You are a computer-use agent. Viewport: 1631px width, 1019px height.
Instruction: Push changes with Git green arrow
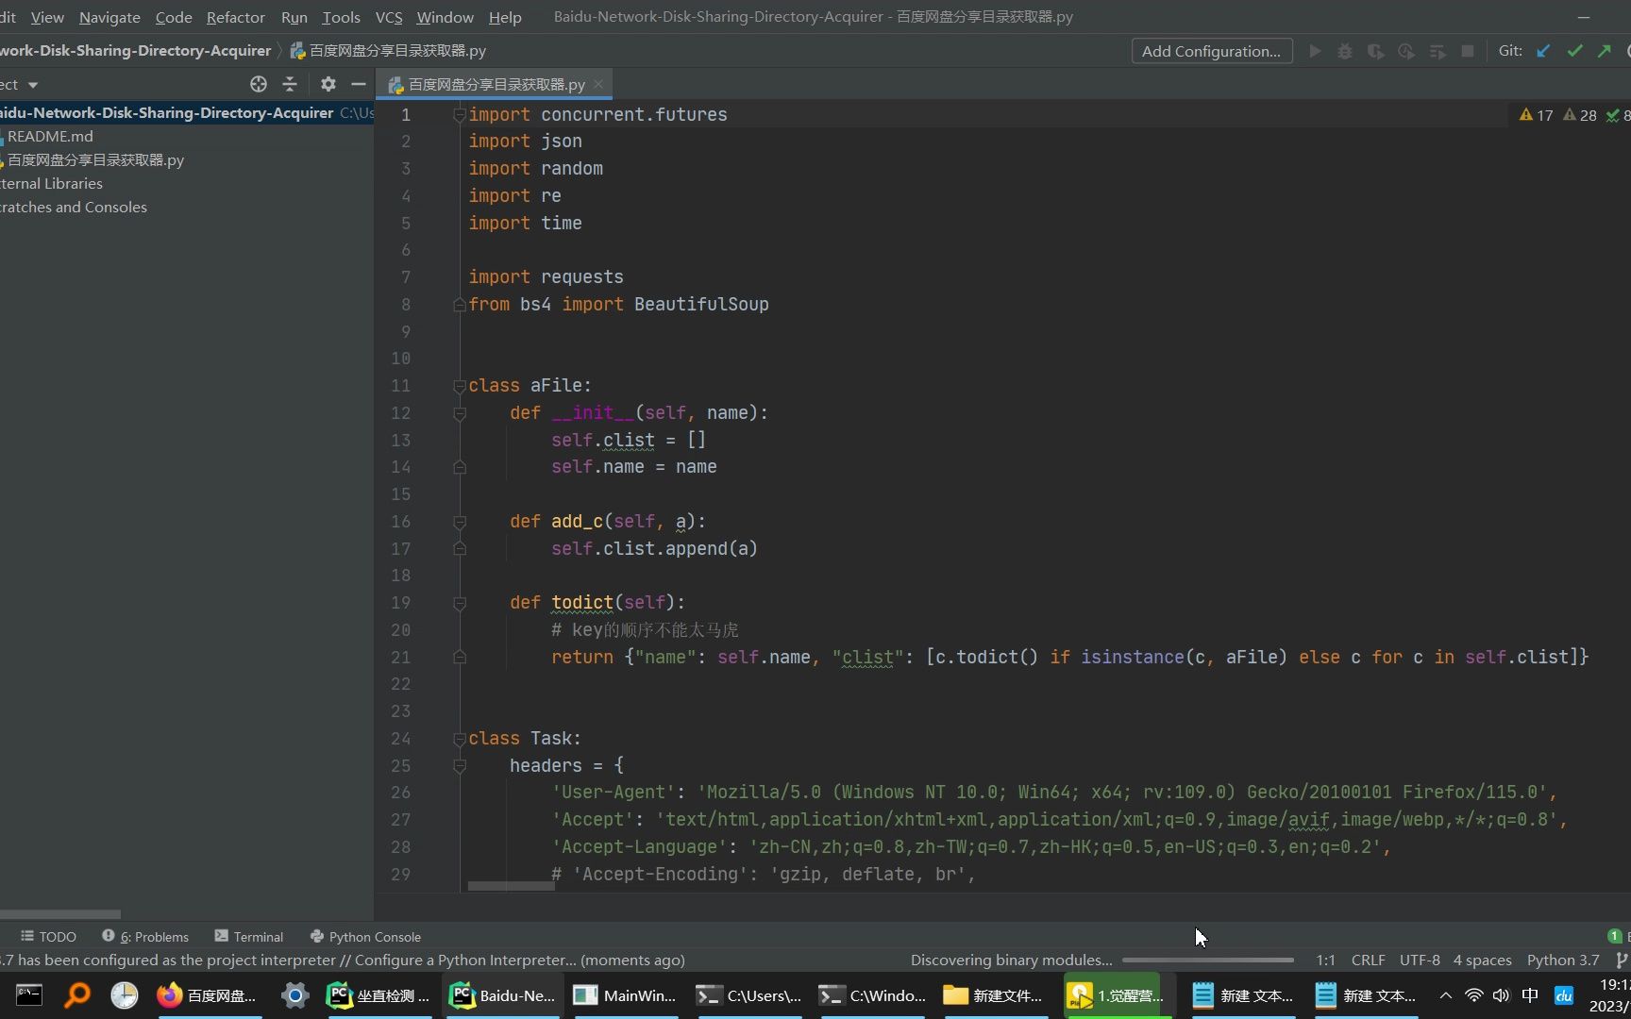1605,51
